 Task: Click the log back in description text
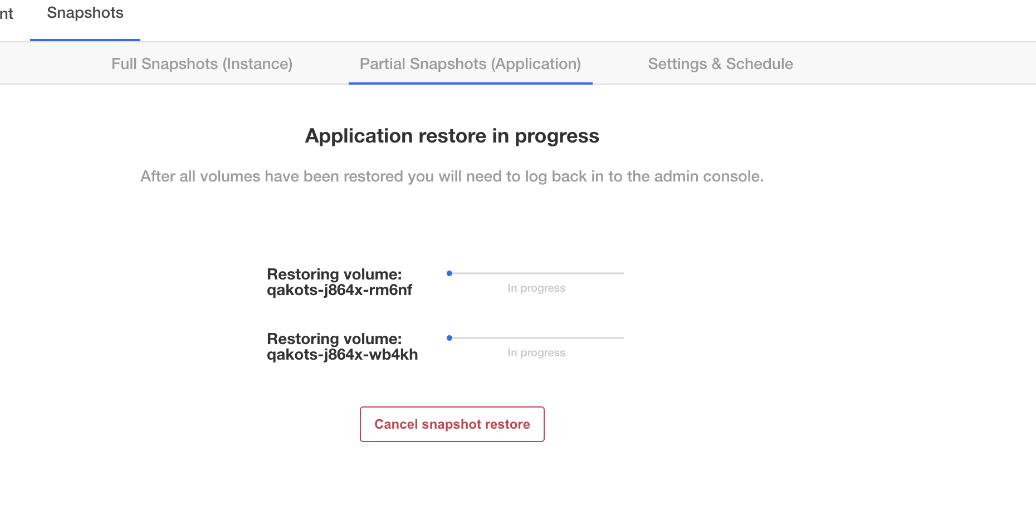click(x=452, y=176)
